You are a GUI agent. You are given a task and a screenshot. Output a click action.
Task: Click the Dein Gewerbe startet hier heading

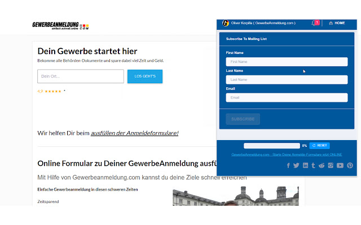[x=87, y=51]
